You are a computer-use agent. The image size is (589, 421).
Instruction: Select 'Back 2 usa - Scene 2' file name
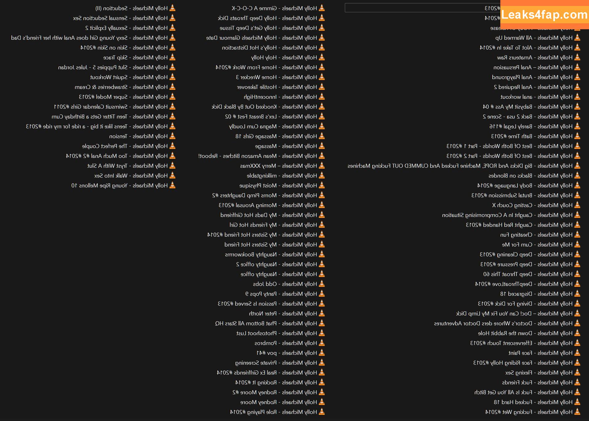pyautogui.click(x=507, y=117)
